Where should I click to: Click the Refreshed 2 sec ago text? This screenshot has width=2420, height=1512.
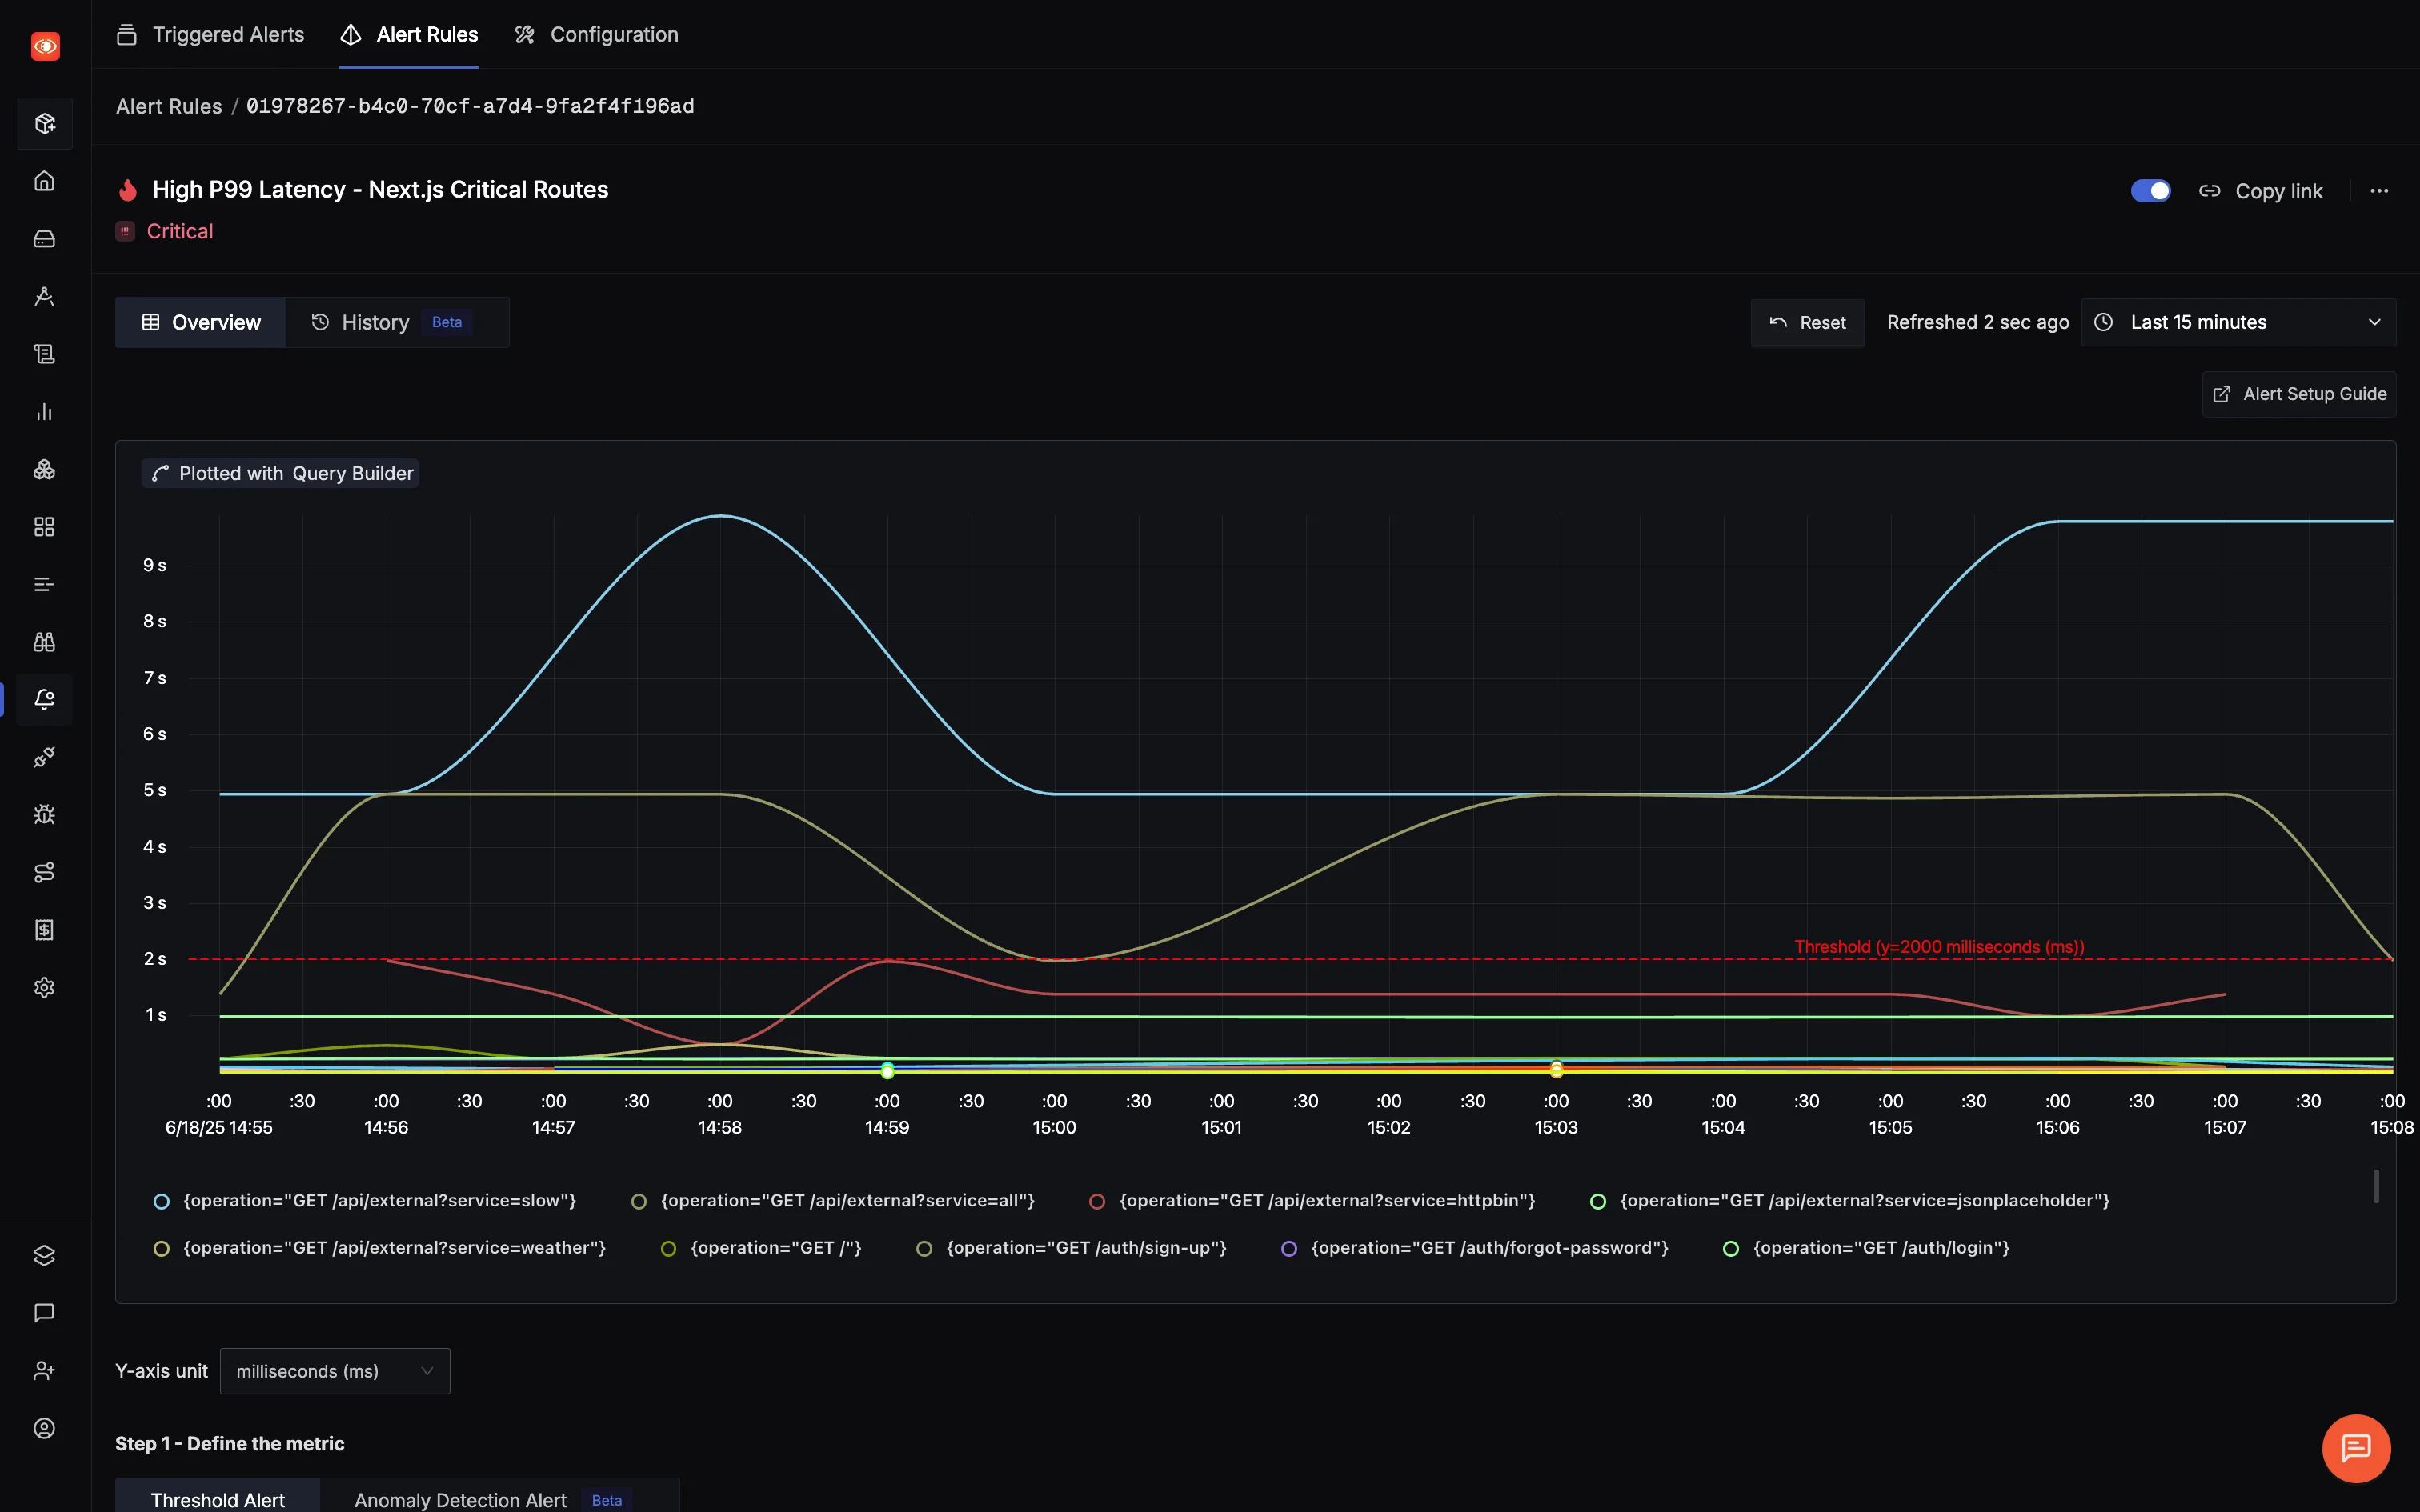pos(1977,322)
